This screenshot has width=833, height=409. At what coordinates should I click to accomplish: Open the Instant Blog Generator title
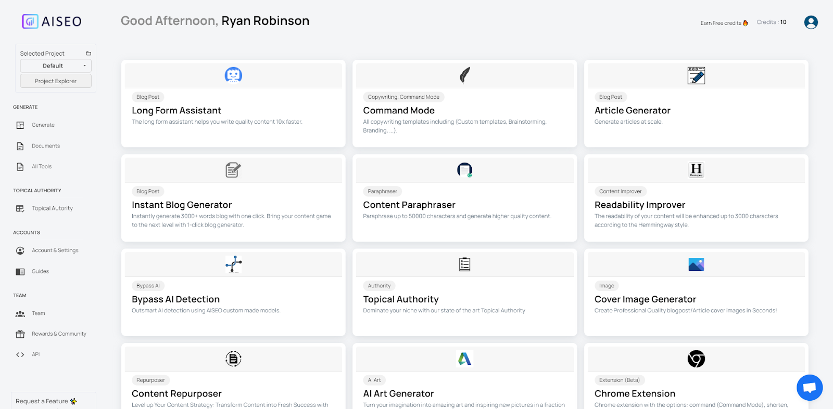tap(182, 205)
